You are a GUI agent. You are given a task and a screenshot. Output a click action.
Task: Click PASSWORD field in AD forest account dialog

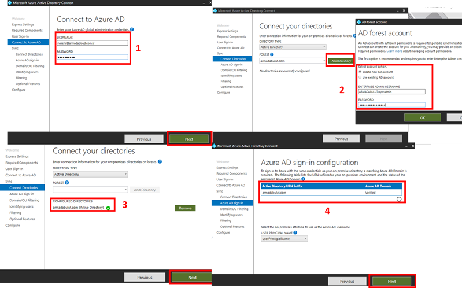click(x=391, y=105)
